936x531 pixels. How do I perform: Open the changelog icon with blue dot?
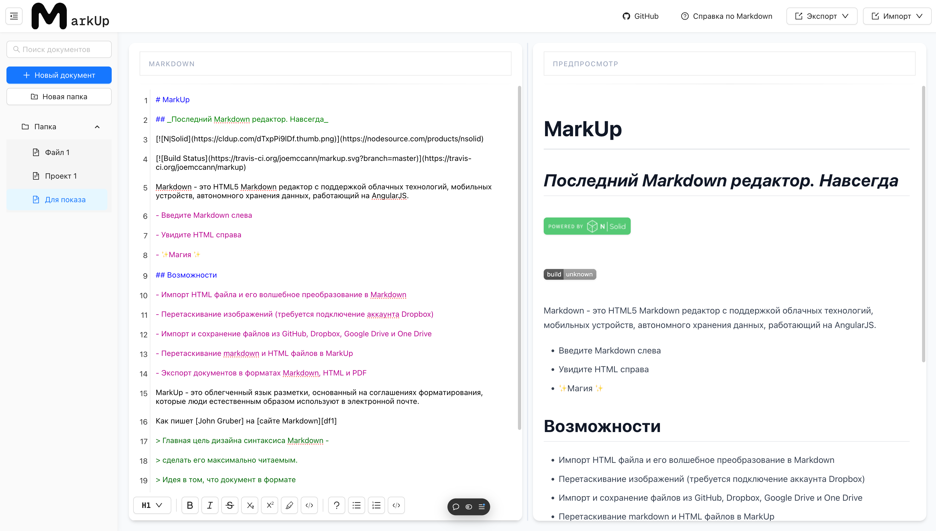(x=481, y=507)
